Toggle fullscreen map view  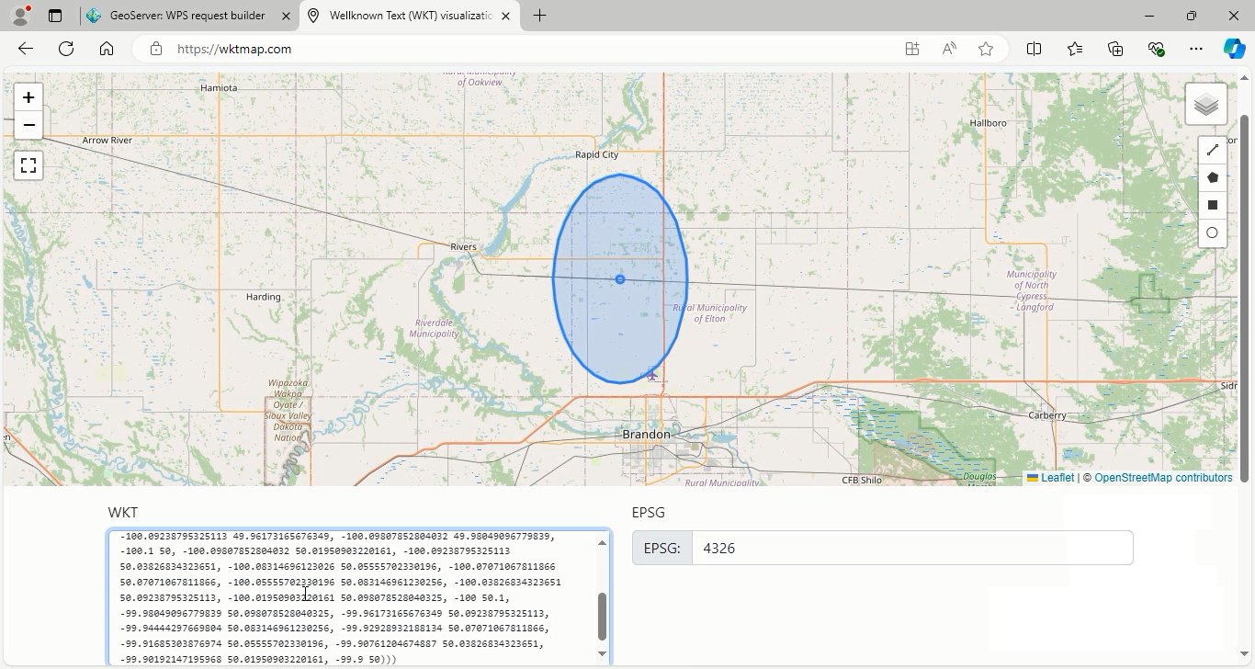(28, 165)
